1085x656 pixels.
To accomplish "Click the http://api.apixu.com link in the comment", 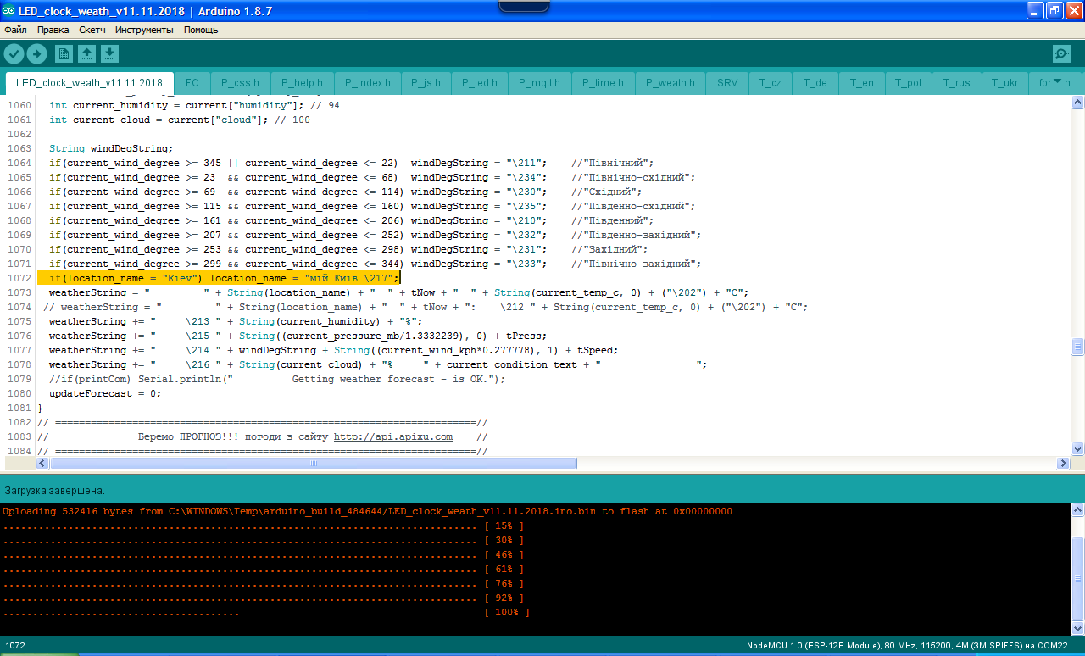I will (x=393, y=436).
